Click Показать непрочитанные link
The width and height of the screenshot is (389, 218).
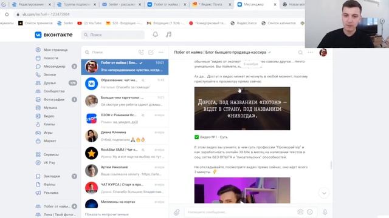[107, 214]
